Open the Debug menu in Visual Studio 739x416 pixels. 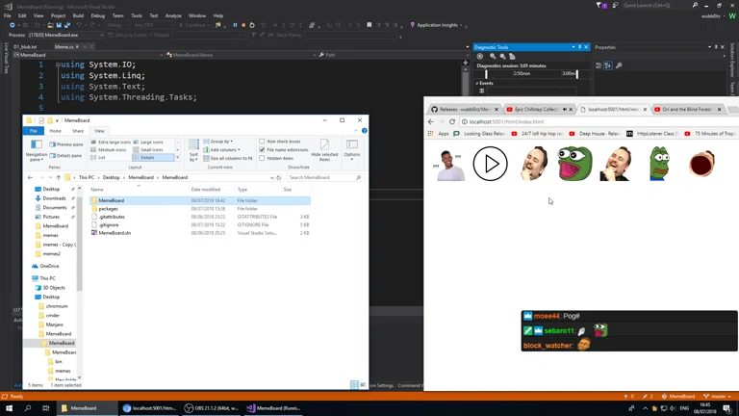(97, 15)
